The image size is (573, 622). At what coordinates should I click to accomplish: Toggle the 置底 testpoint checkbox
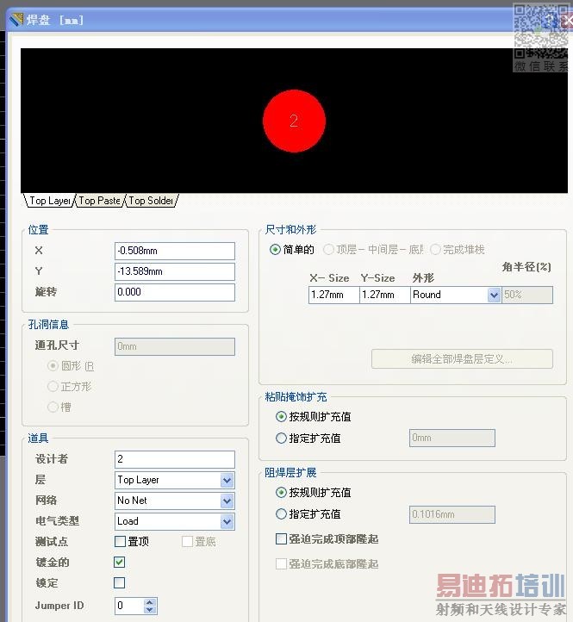[x=187, y=542]
